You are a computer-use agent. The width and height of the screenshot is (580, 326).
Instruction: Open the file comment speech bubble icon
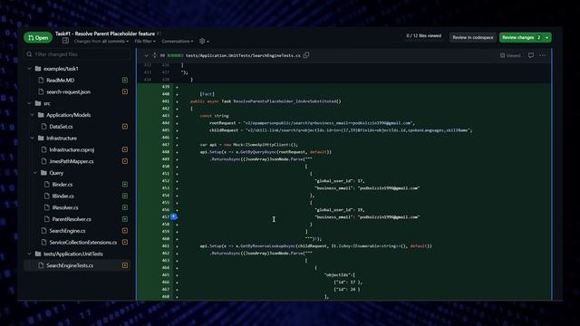(531, 55)
